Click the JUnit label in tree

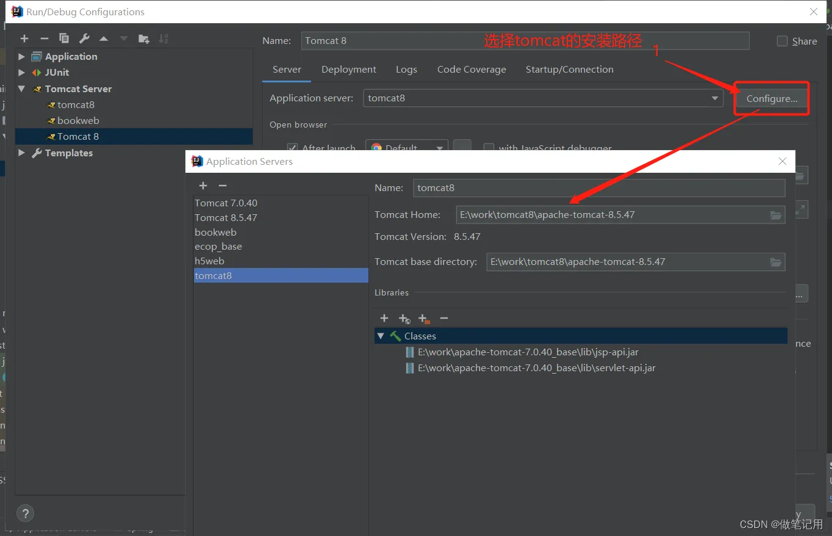point(57,72)
